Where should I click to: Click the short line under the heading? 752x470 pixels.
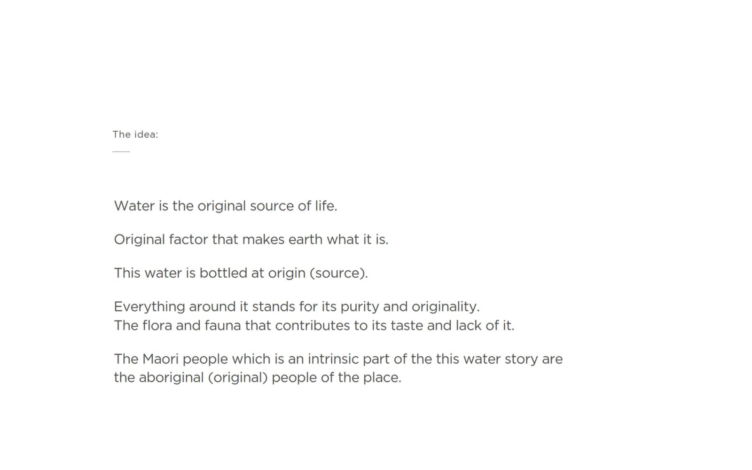point(121,152)
